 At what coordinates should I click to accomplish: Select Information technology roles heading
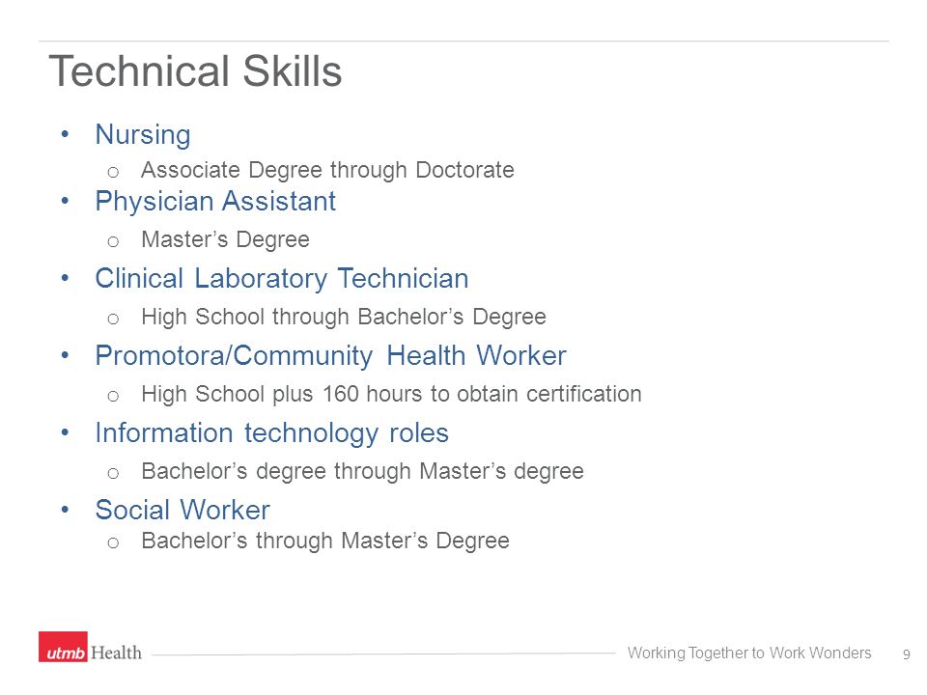point(272,433)
